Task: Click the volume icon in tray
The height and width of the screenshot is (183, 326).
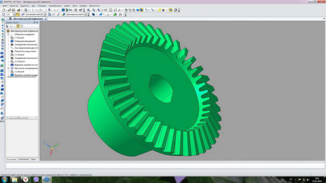Action: tap(308, 180)
